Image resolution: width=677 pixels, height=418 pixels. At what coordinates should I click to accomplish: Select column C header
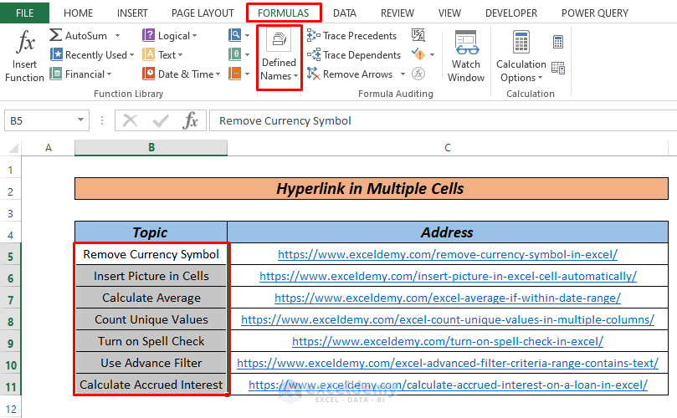[448, 147]
